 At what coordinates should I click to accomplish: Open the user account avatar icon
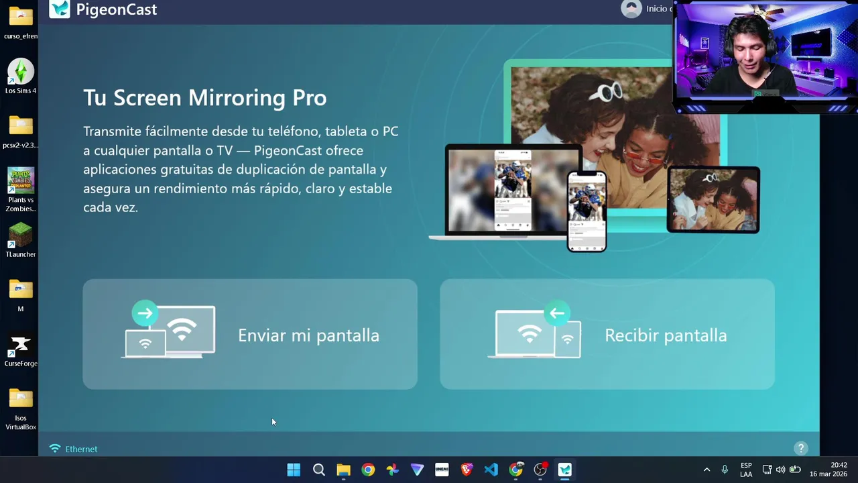(631, 9)
